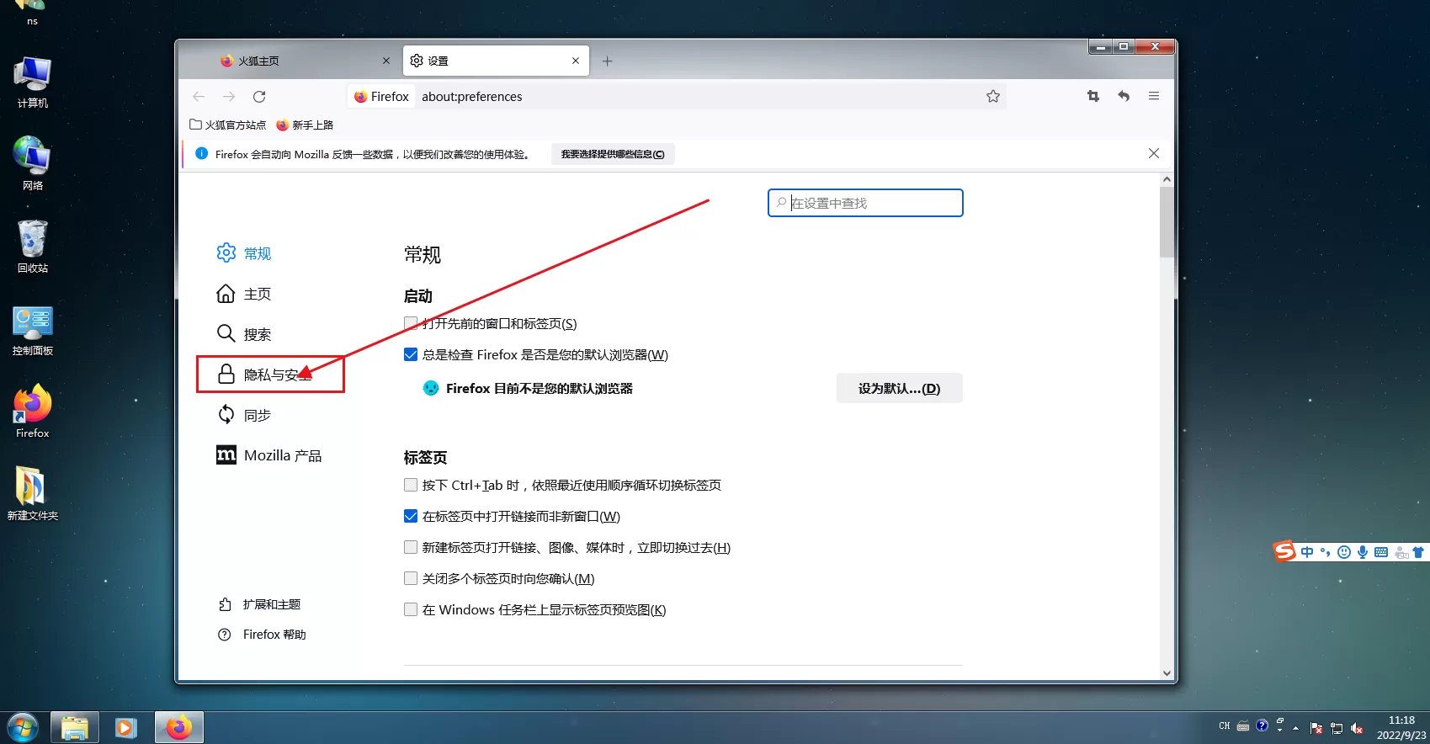Close the 火狐主页 tab
The height and width of the screenshot is (744, 1430).
[x=386, y=61]
